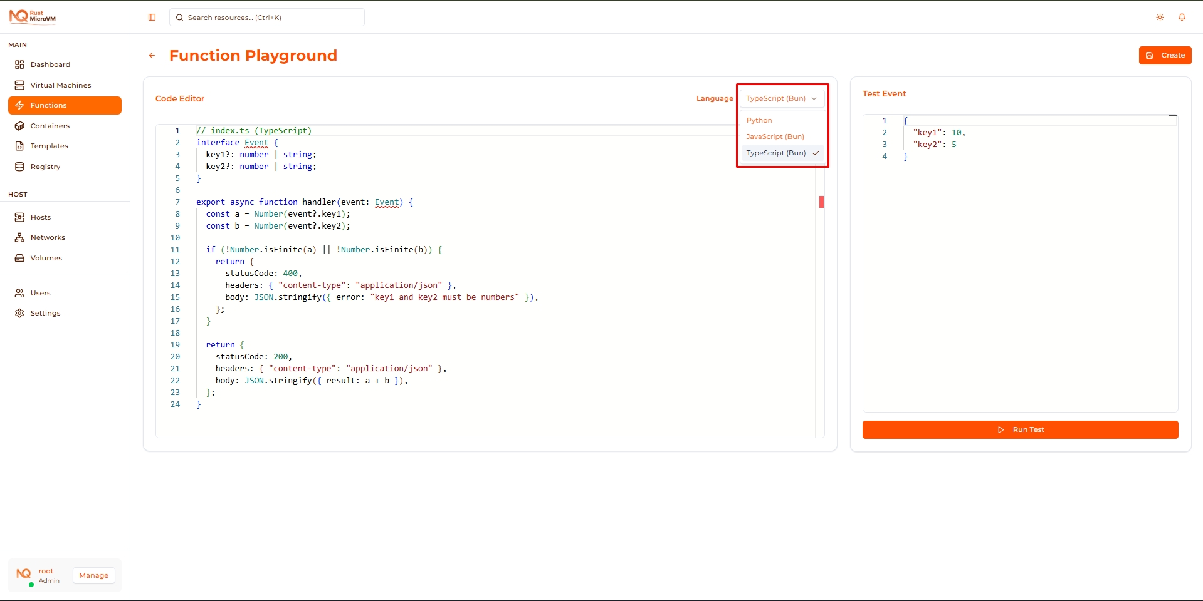Toggle light/dark theme mode

pyautogui.click(x=1160, y=17)
